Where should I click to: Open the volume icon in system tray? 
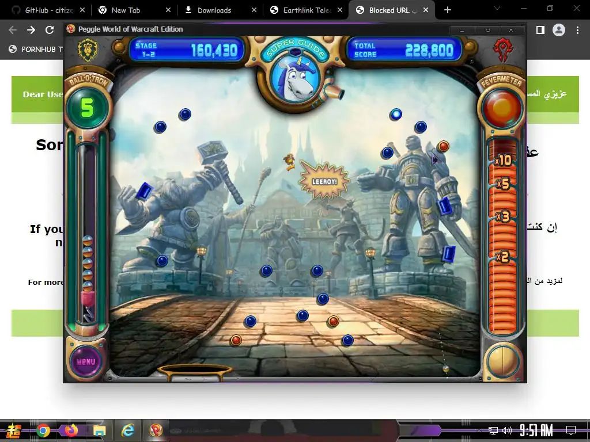(x=507, y=430)
